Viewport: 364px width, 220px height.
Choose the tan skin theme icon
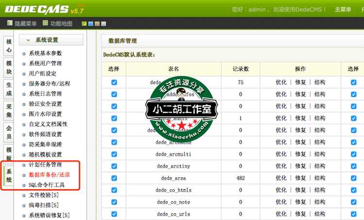point(97,23)
